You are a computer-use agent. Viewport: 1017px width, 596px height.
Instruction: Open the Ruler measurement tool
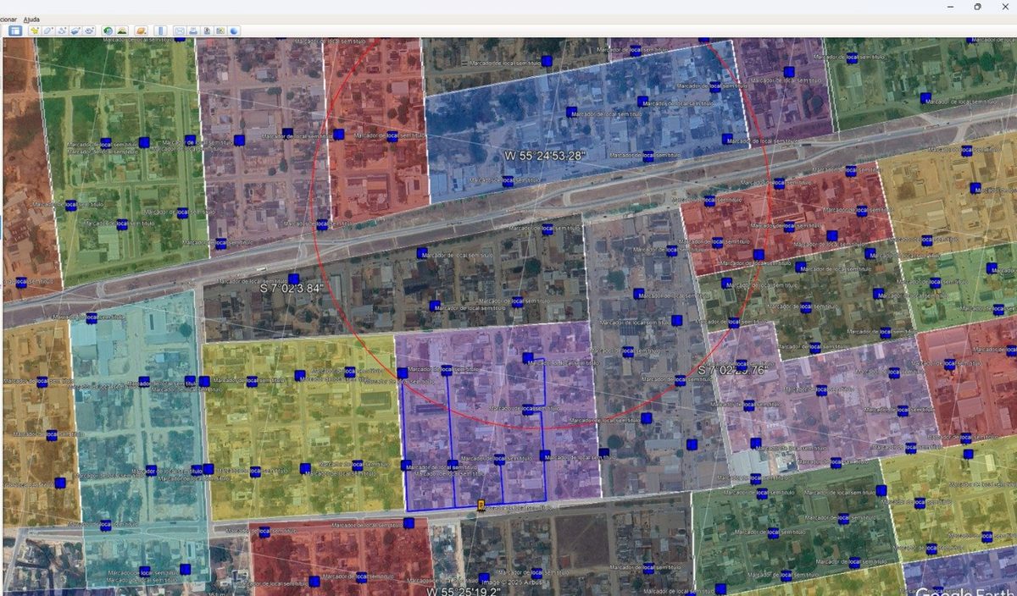point(160,30)
